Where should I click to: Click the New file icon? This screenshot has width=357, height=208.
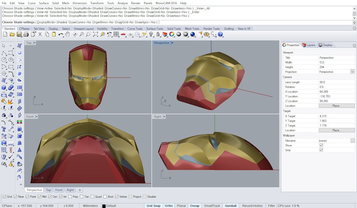(5, 34)
